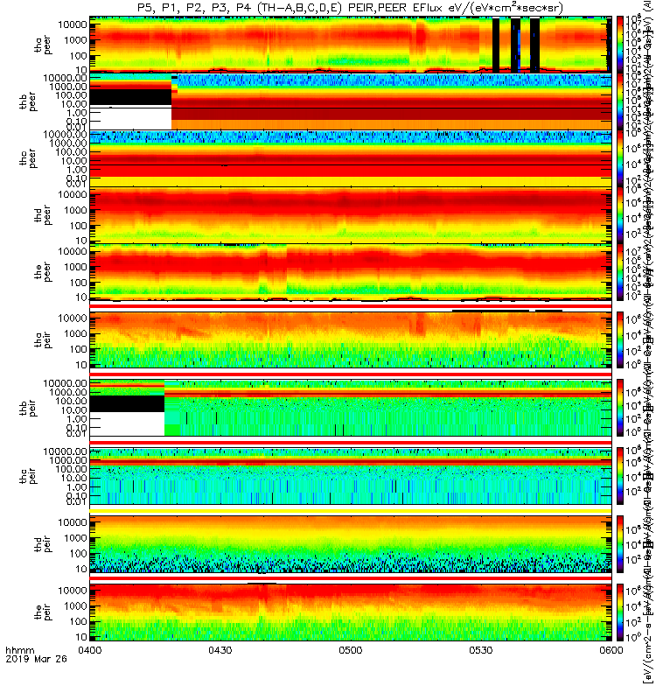The image size is (656, 700).
Task: Click inside the thd peir spectrogram
Action: pyautogui.click(x=351, y=543)
